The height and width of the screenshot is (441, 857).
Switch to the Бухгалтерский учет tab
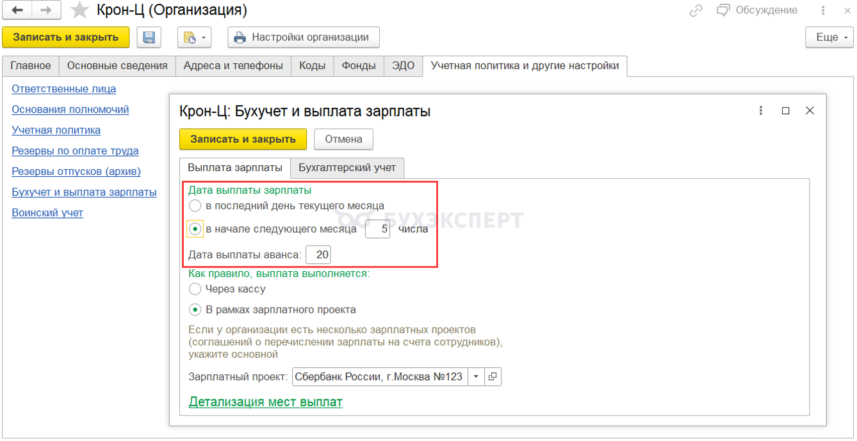347,168
